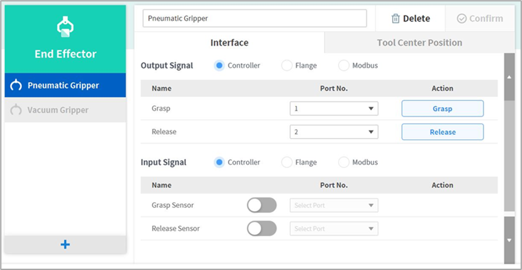Click the scrollbar down arrow
Image resolution: width=522 pixels, height=270 pixels.
pos(509,240)
